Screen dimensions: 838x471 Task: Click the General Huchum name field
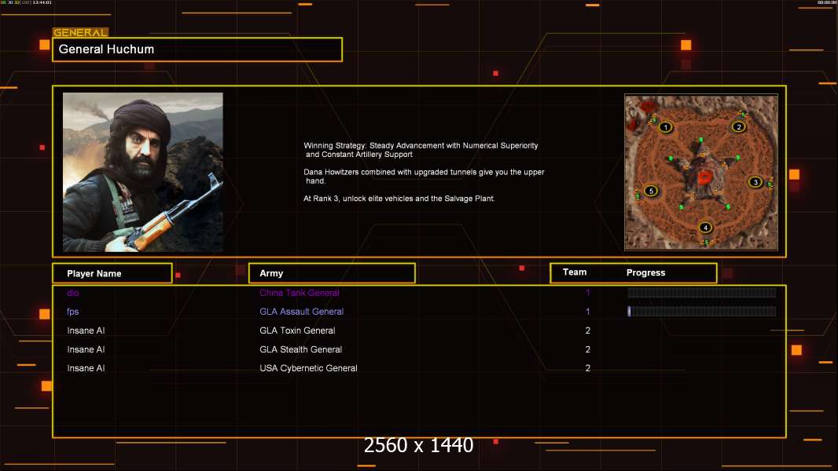tap(197, 49)
